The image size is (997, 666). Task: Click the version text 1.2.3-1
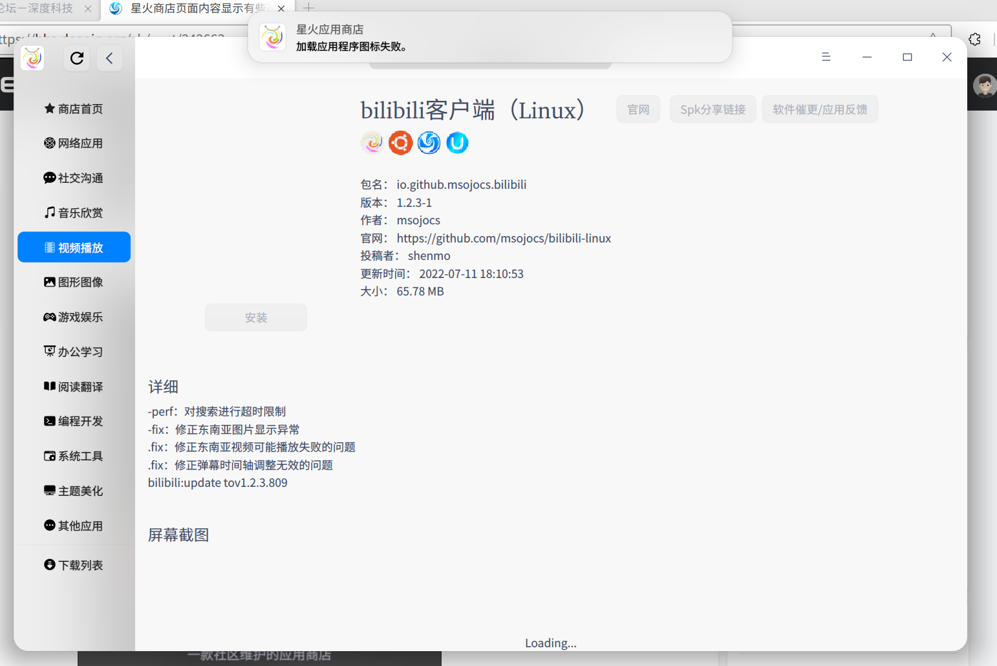[414, 203]
